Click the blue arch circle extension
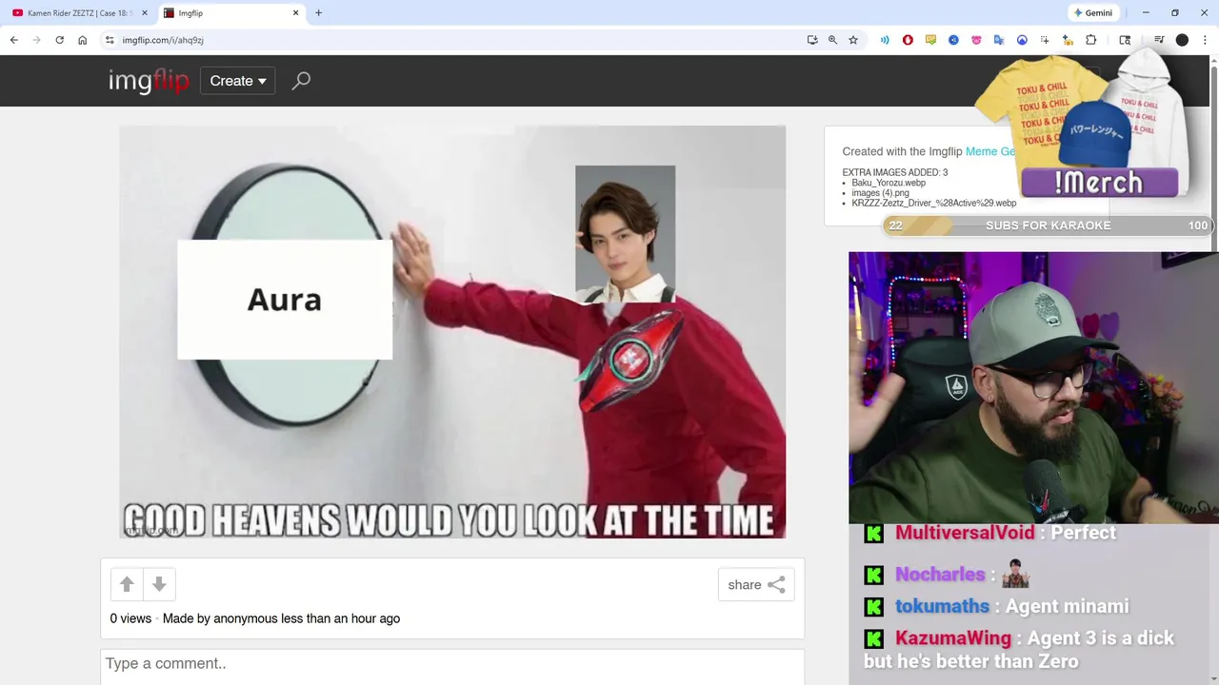 [x=1022, y=40]
